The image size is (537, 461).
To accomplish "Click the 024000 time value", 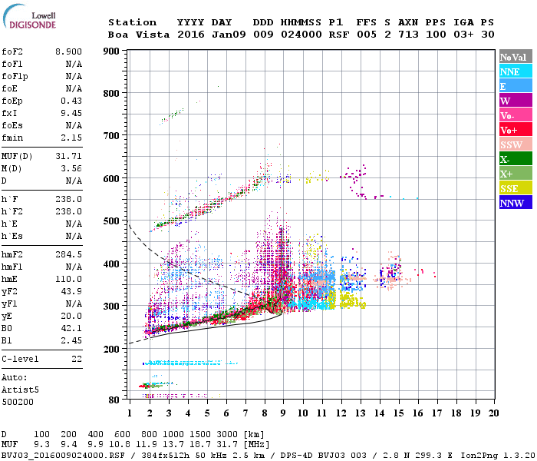I will point(301,35).
